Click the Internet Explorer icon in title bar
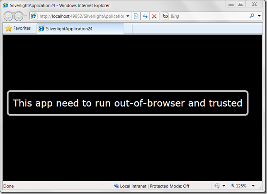This screenshot has height=194, width=267. pos(6,5)
